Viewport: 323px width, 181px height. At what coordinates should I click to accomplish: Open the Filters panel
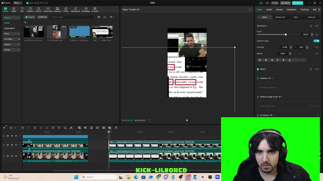pos(66,10)
